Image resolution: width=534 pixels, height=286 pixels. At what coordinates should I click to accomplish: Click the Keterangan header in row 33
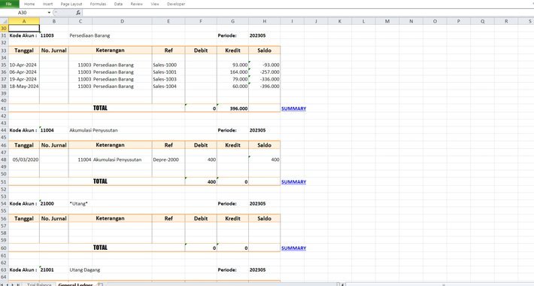(x=110, y=50)
